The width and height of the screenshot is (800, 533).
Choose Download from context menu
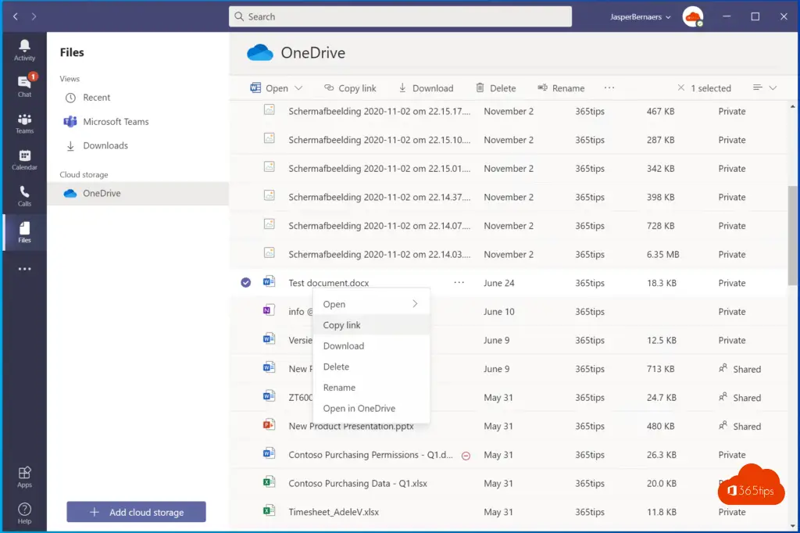coord(371,345)
